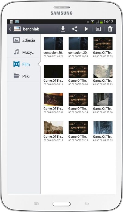Tap the folder icon beside Pliki
The image size is (123, 212).
[16, 76]
